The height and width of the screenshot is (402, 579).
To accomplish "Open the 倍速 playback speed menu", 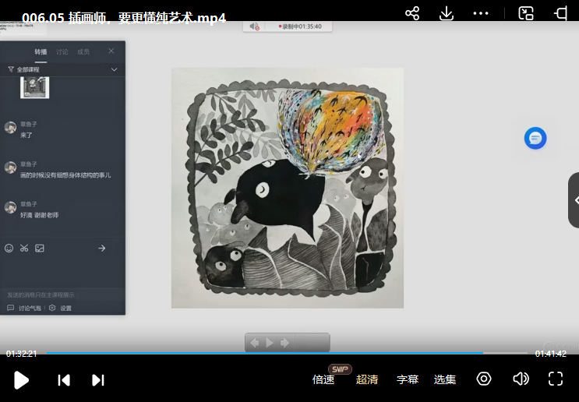I will (x=323, y=380).
